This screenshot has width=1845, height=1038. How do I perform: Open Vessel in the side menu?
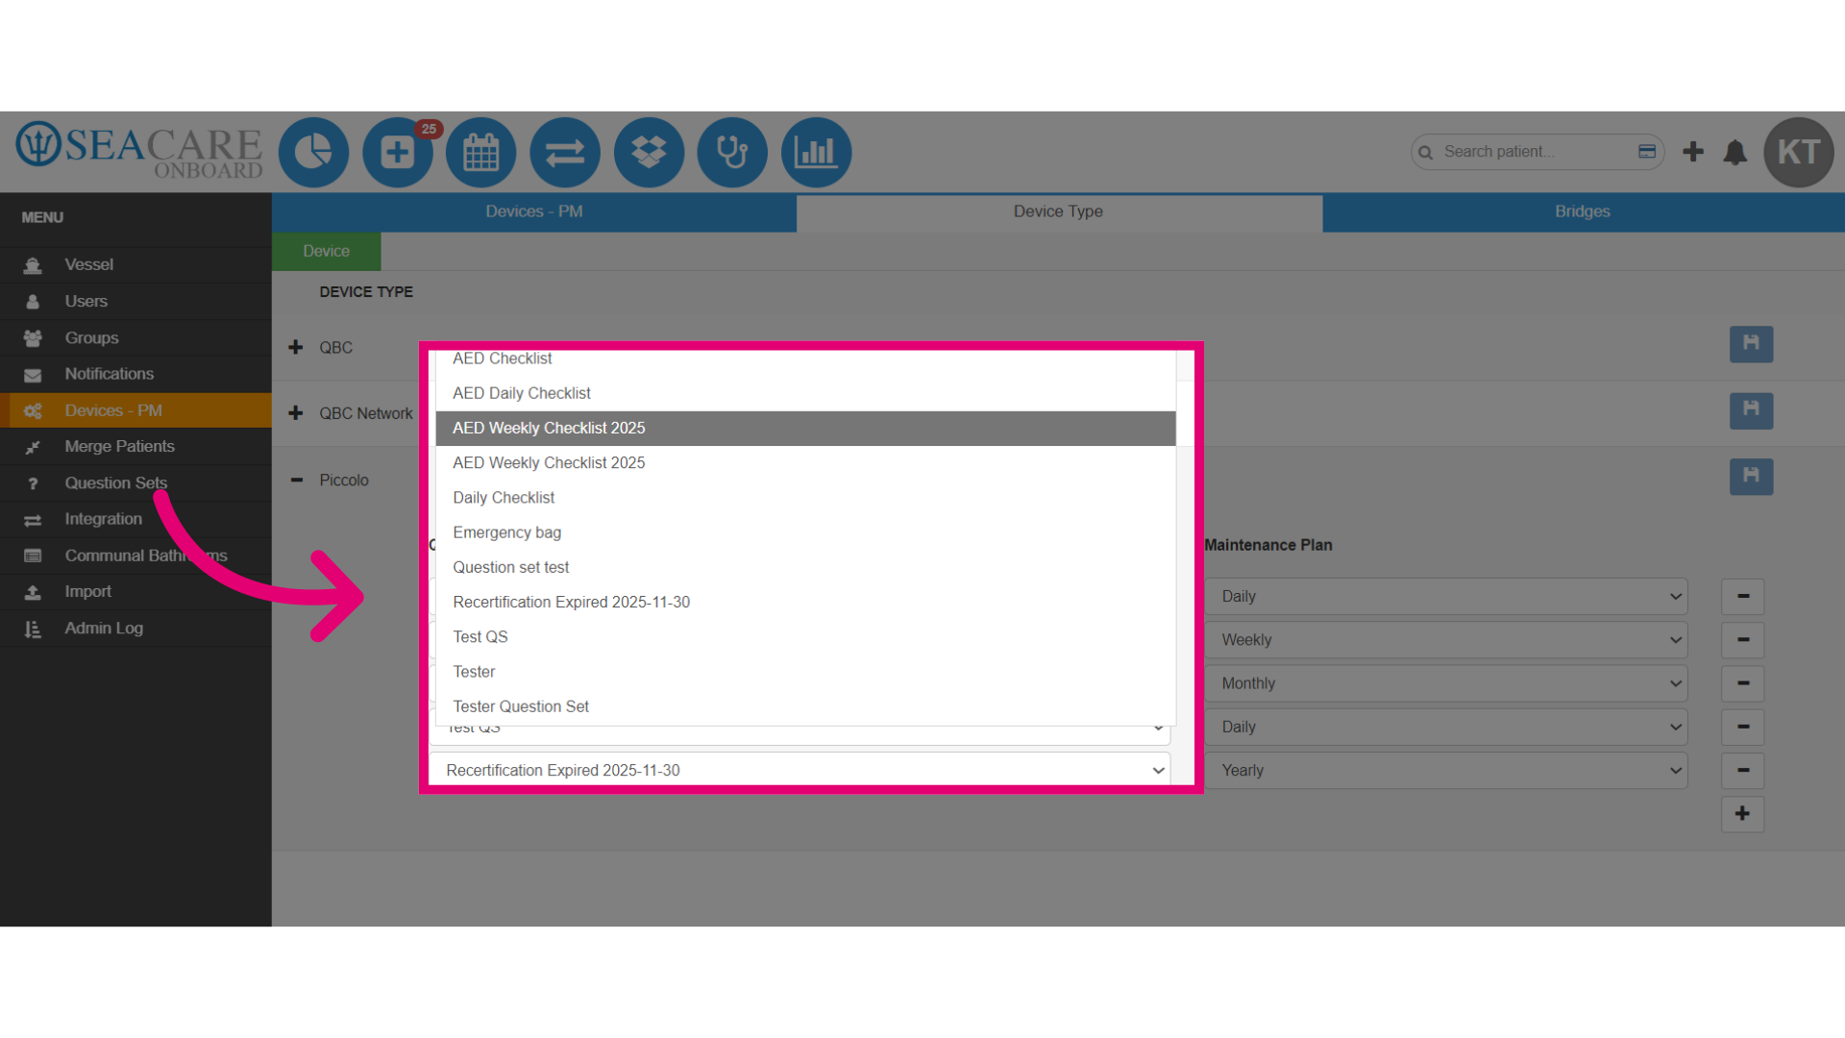(135, 264)
